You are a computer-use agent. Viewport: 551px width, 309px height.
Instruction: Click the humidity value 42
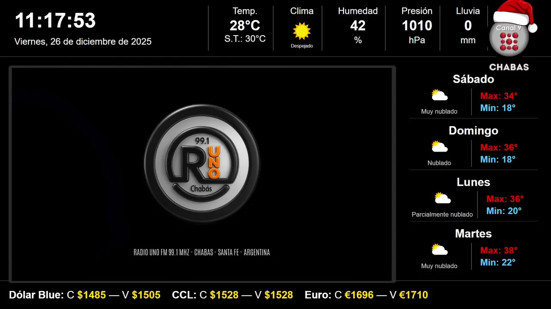pos(358,26)
